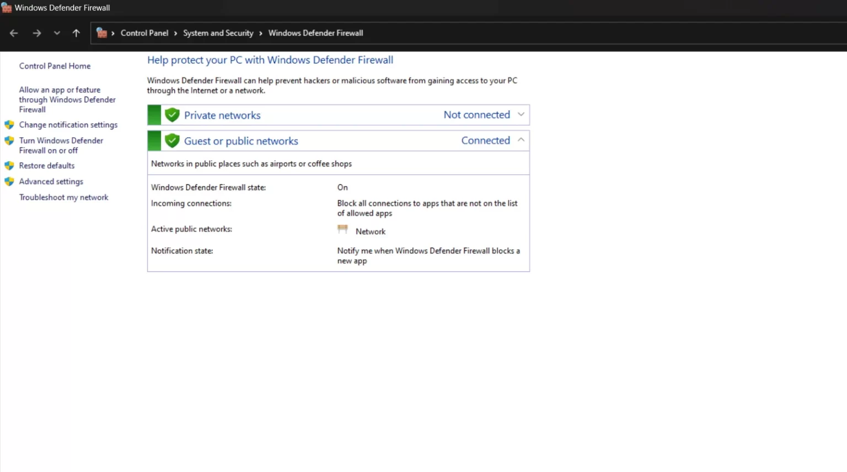
Task: Click Not connected status text
Action: point(477,115)
